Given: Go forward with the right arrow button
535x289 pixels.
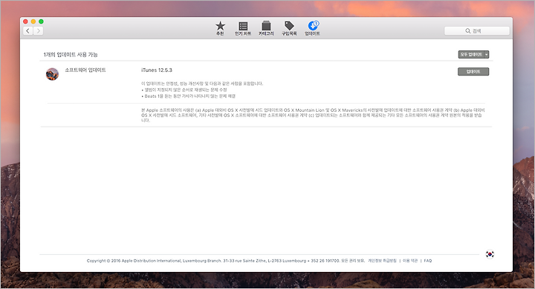Looking at the screenshot, I should pos(38,31).
